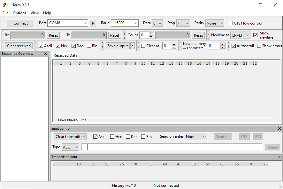The width and height of the screenshot is (283, 189).
Task: Close the Sequence Overview panel
Action: point(46,54)
